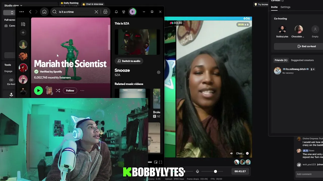Enter Spotify full screen mode

tap(160, 162)
